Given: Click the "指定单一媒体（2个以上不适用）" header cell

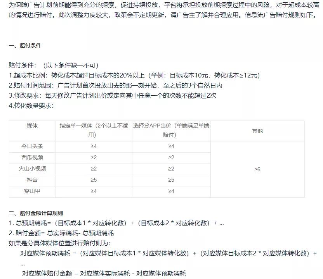Looking at the screenshot, I should pyautogui.click(x=94, y=131).
